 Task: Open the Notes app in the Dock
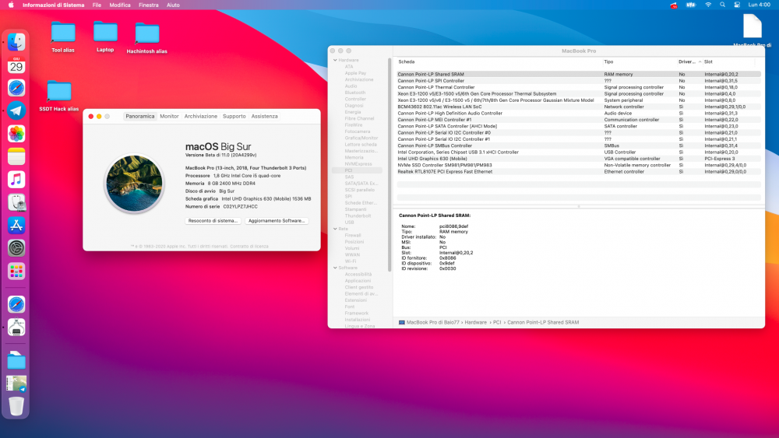coord(16,156)
